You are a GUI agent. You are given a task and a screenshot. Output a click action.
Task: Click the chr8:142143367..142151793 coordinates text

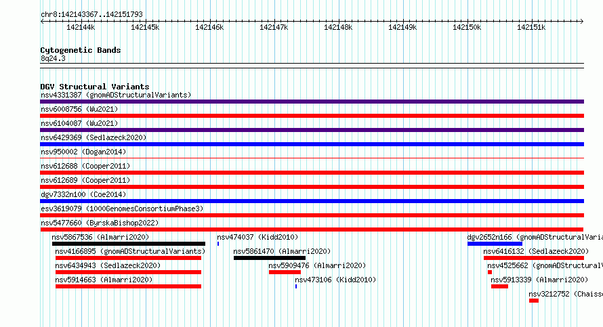coord(91,14)
